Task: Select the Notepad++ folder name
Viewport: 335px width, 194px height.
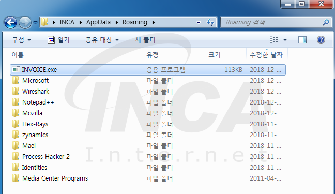Action: [38, 102]
